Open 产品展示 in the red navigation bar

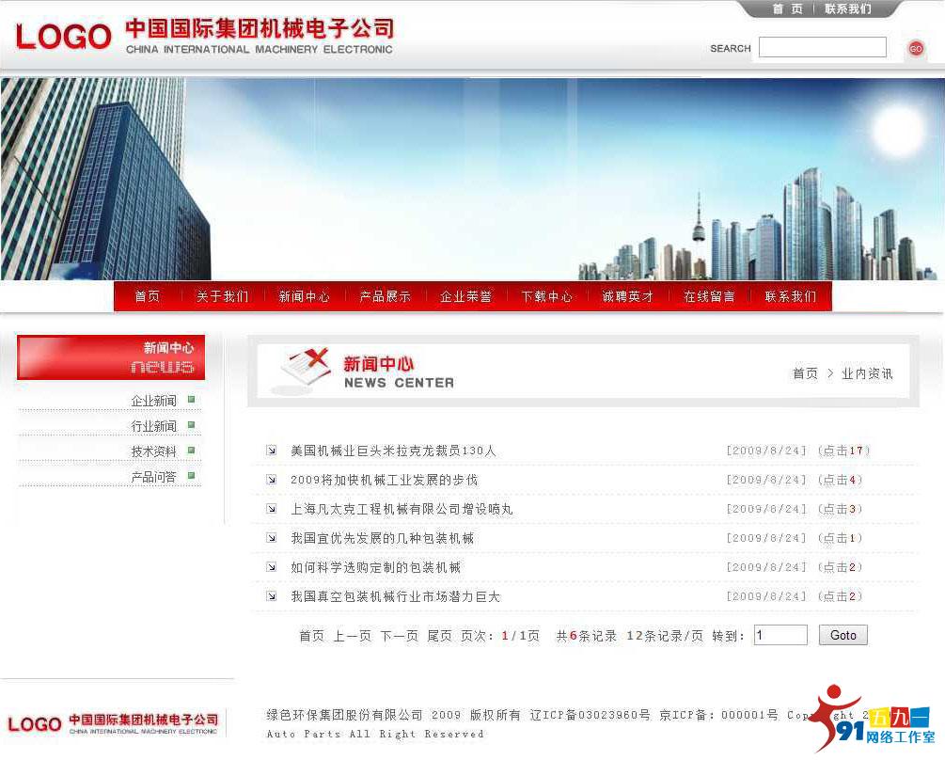pyautogui.click(x=385, y=296)
